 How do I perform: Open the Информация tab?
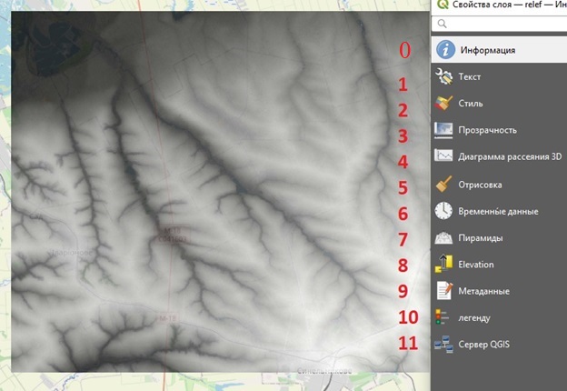(499, 50)
